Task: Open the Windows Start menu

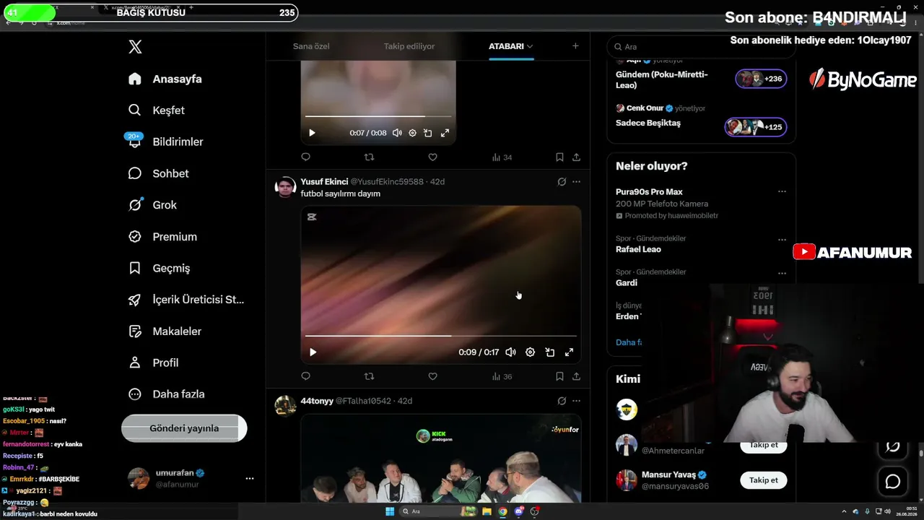Action: [x=390, y=511]
